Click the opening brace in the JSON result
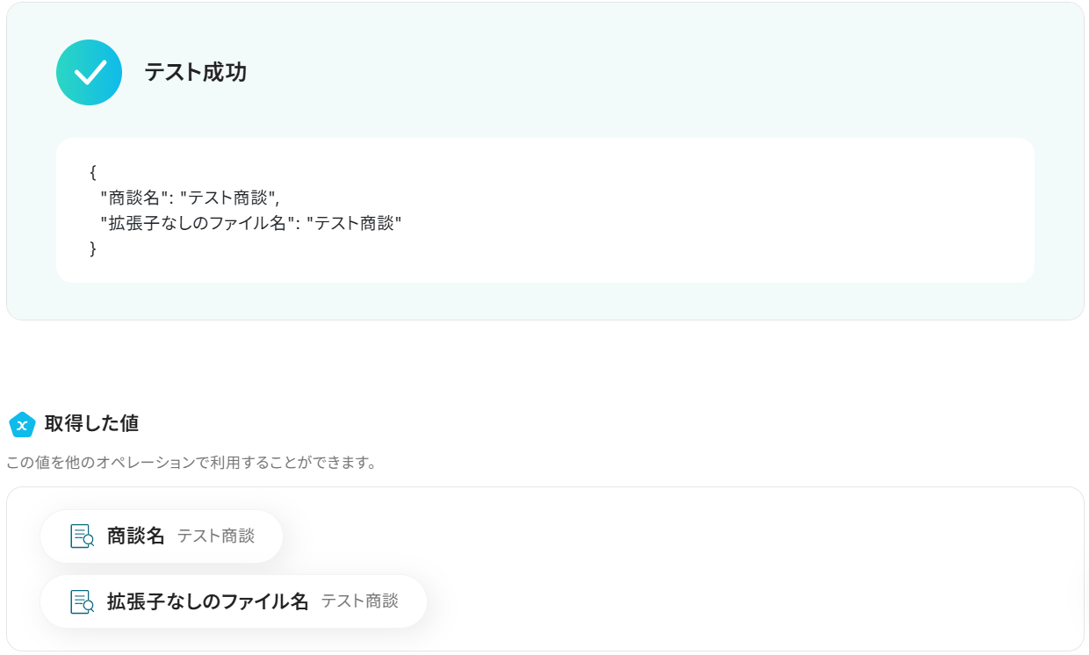1089x655 pixels. (x=93, y=172)
